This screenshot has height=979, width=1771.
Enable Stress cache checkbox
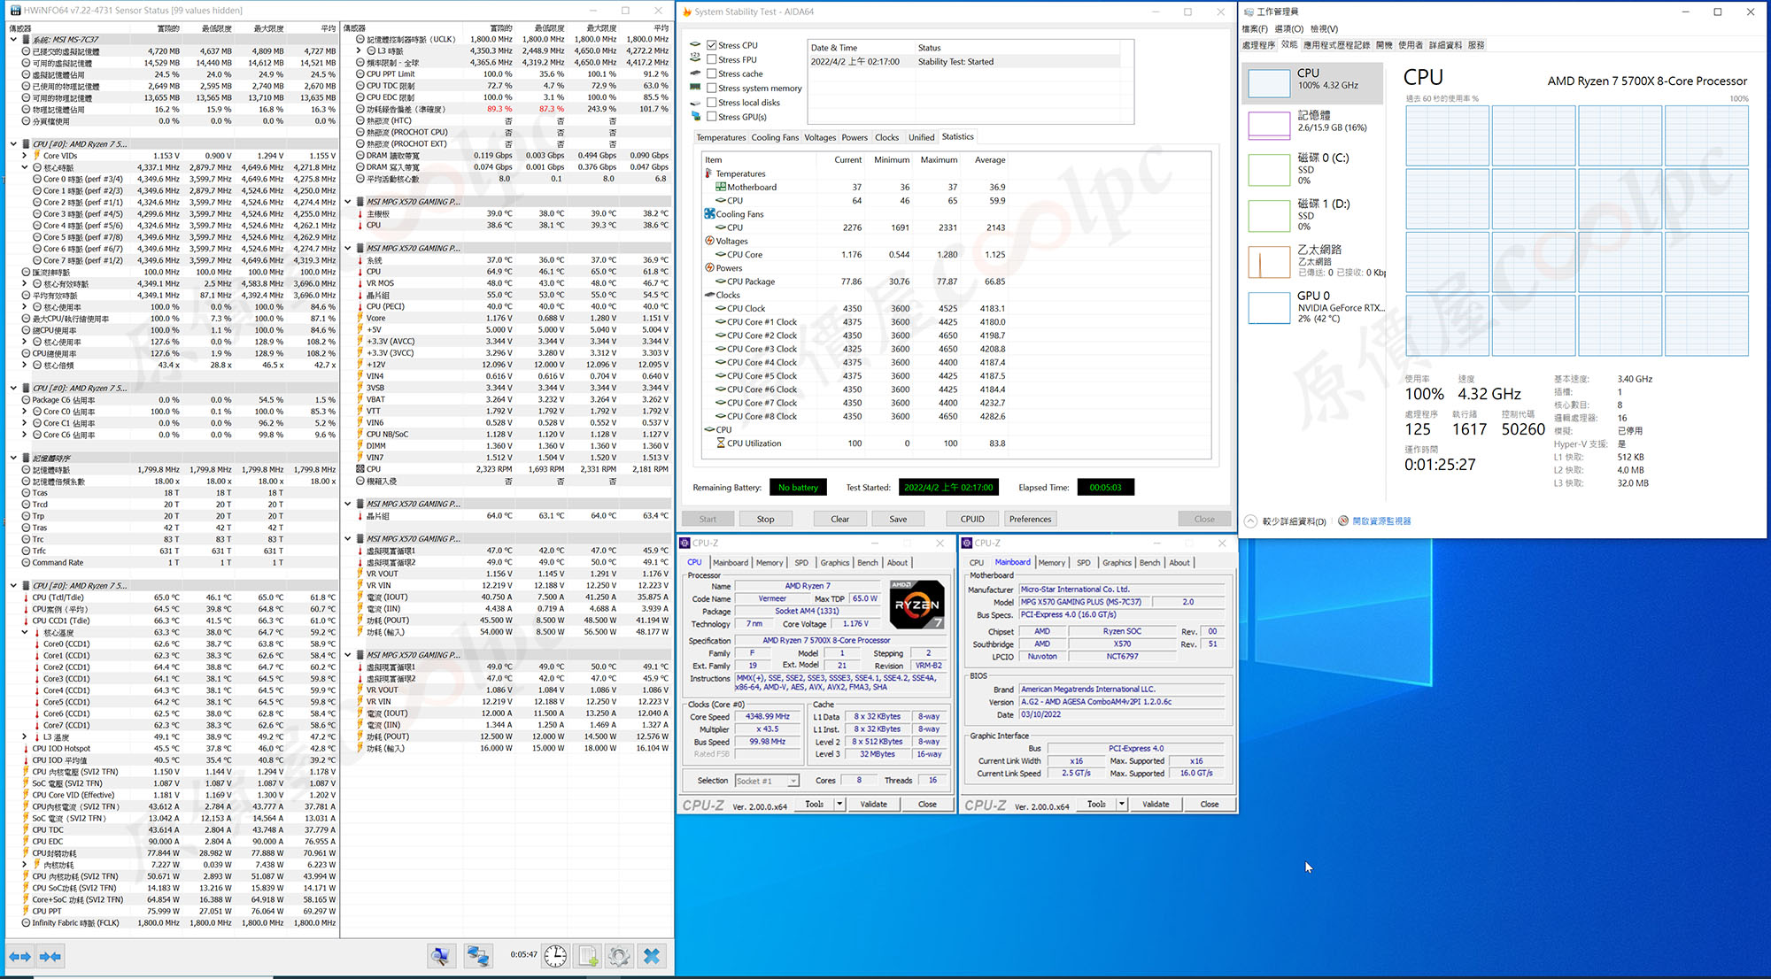[711, 73]
